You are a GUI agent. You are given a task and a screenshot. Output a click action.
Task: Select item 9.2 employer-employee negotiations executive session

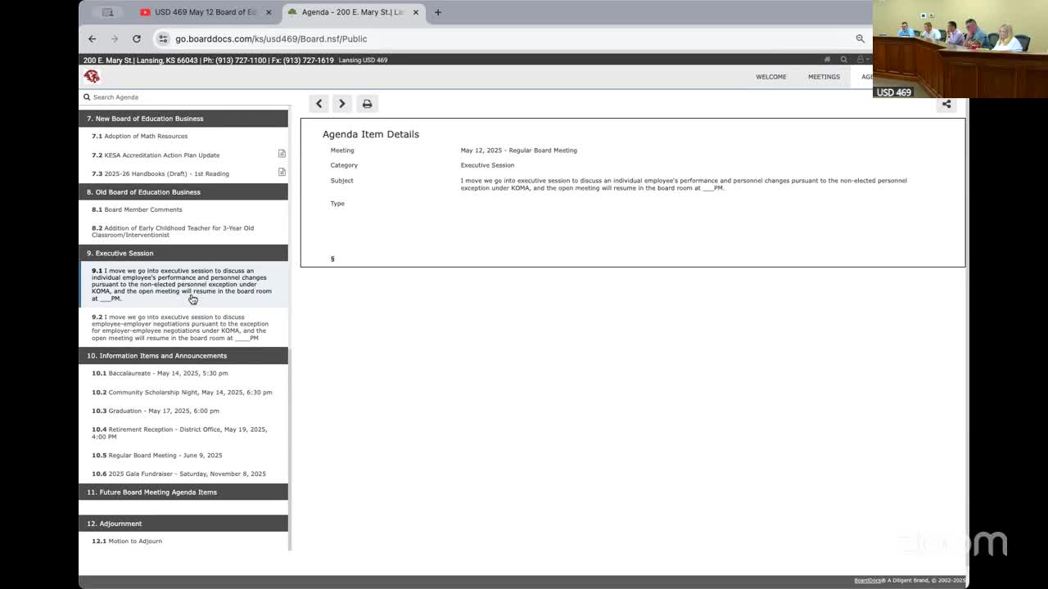coord(180,327)
